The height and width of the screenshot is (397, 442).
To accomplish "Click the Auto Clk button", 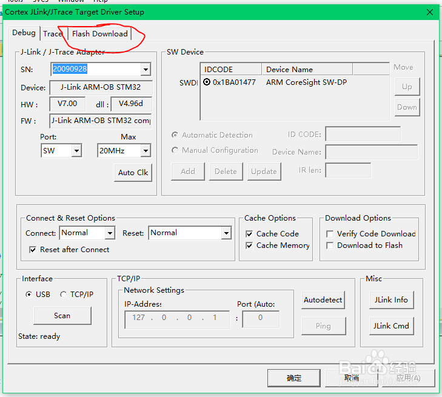I will pyautogui.click(x=133, y=172).
